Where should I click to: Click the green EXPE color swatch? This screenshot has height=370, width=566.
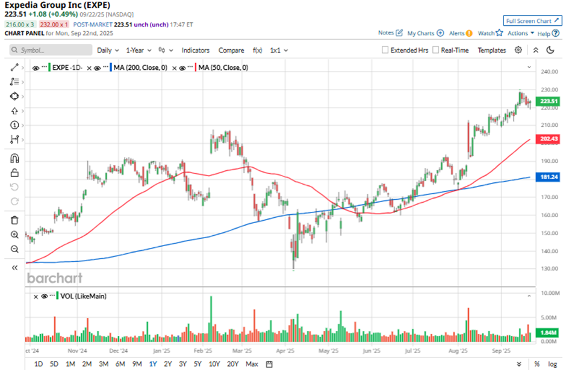[x=50, y=67]
